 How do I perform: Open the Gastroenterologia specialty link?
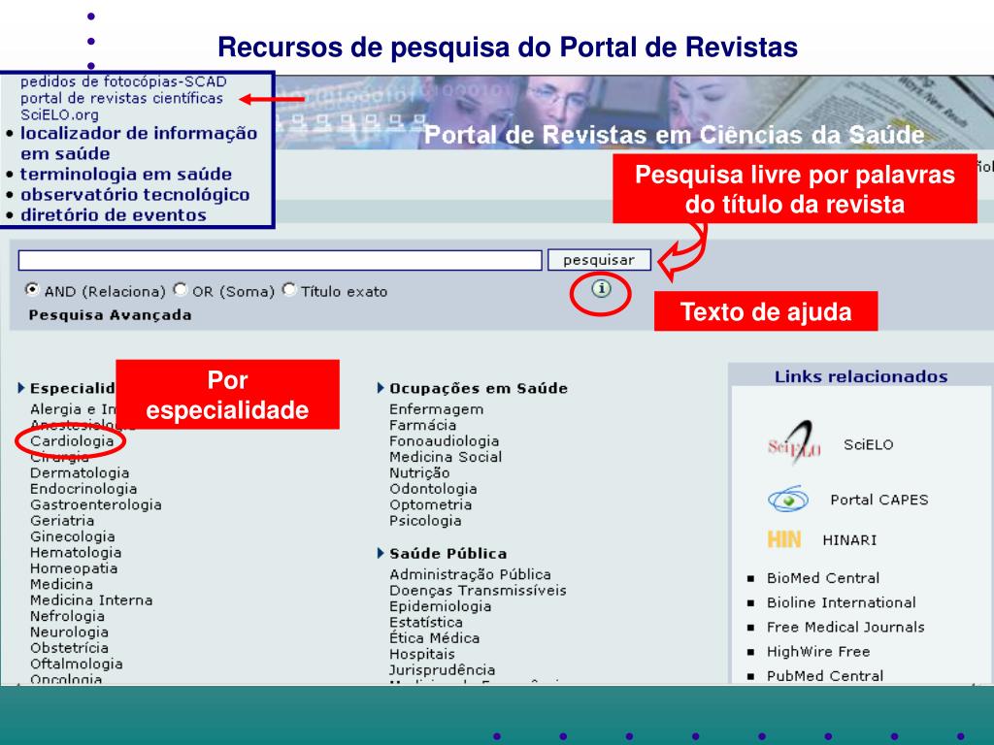(96, 504)
